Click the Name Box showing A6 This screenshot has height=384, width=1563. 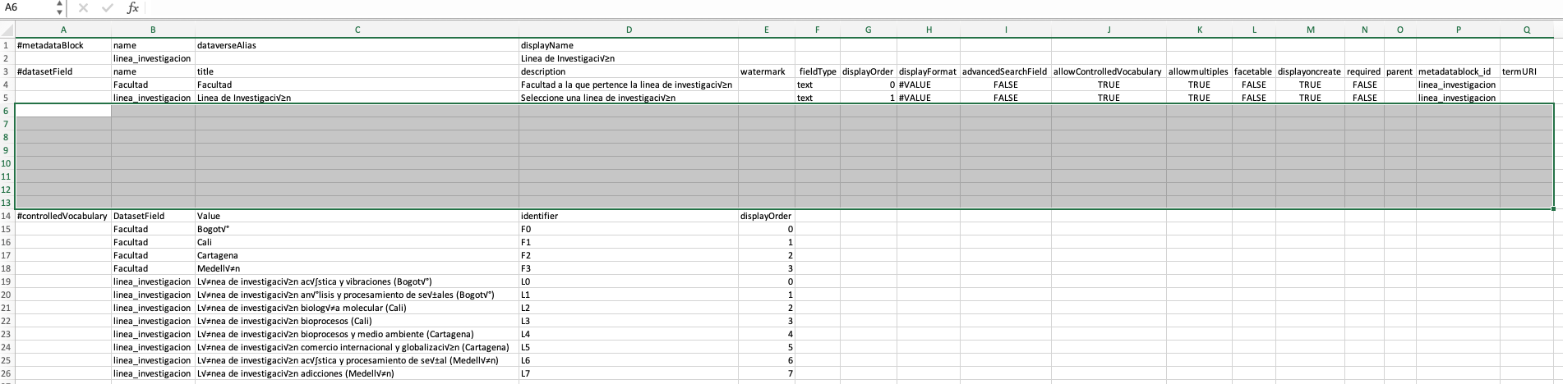point(25,8)
